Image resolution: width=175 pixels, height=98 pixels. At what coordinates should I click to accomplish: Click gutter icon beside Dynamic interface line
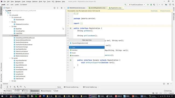pos(71,60)
